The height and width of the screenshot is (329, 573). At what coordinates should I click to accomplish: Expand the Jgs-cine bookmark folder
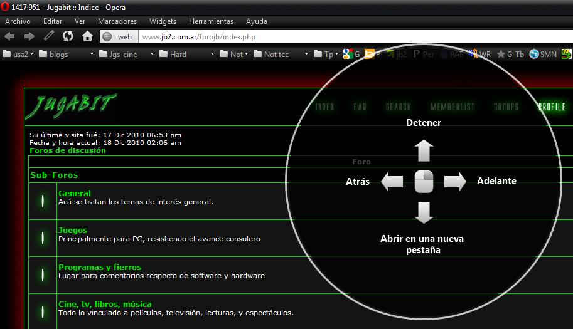[x=126, y=55]
